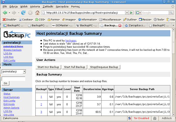Open the Historia menu
The width and height of the screenshot is (176, 122).
35,7
